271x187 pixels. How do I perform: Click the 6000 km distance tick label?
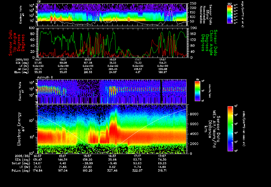[194, 124]
